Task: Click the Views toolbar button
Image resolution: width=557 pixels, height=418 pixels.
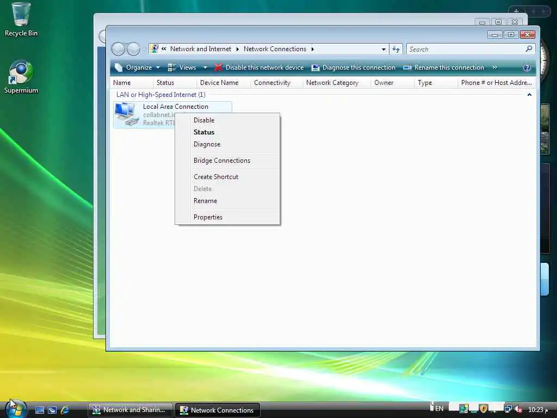Action: tap(182, 67)
